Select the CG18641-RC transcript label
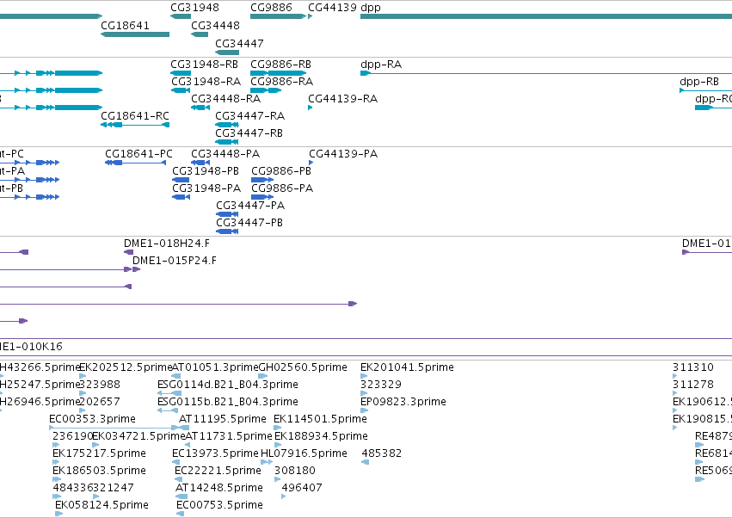 click(x=135, y=116)
